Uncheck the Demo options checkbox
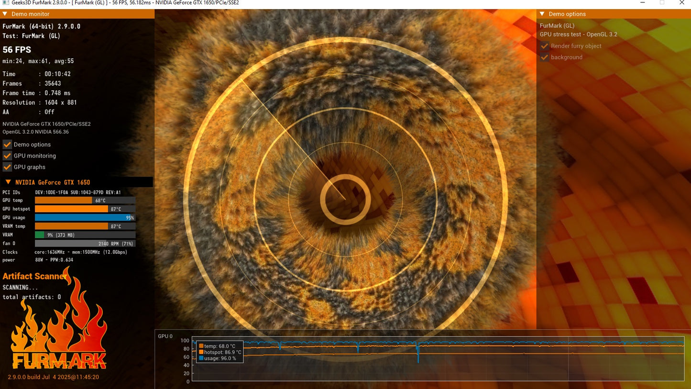Screen dimensions: 691x389 pos(7,144)
